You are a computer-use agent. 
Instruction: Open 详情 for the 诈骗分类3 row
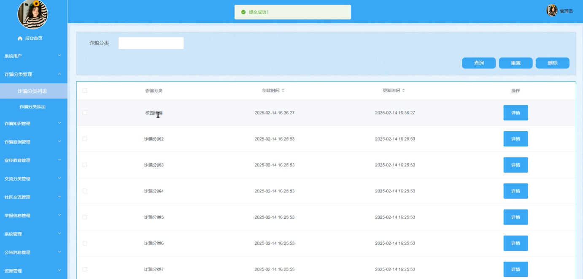(x=516, y=165)
